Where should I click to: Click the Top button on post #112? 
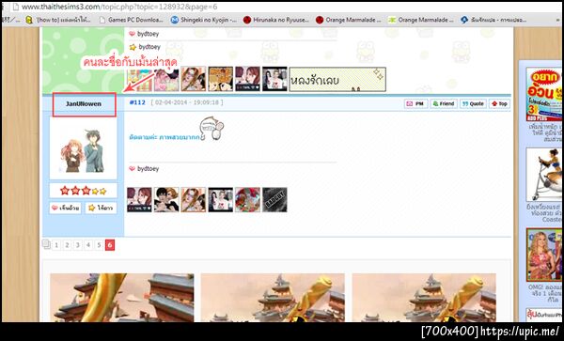click(x=499, y=103)
